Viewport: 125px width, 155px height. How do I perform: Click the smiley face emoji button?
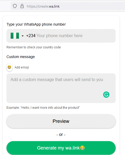[9, 67]
